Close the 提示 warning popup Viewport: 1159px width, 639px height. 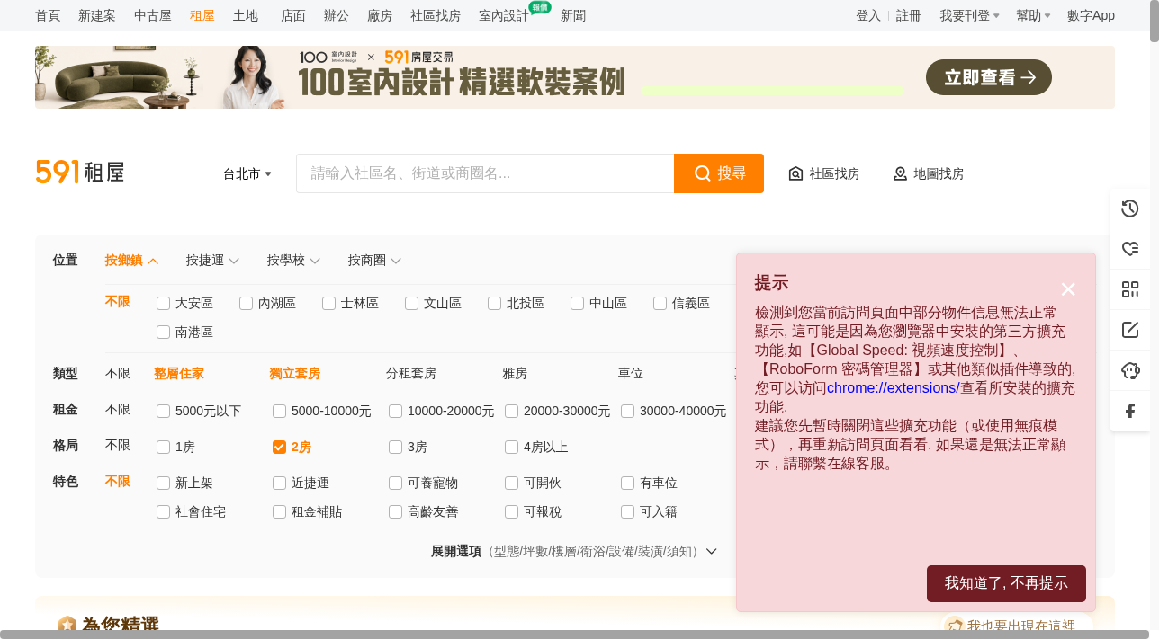(1068, 289)
